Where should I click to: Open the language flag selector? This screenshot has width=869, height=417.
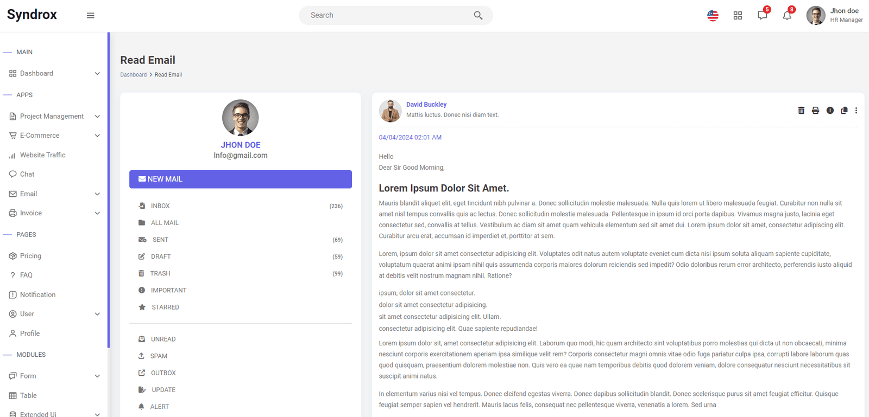[x=713, y=15]
